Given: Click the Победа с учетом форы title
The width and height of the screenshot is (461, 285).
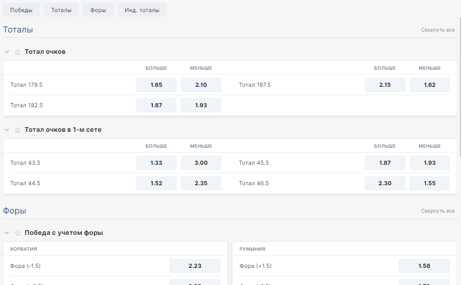Looking at the screenshot, I should [x=64, y=233].
